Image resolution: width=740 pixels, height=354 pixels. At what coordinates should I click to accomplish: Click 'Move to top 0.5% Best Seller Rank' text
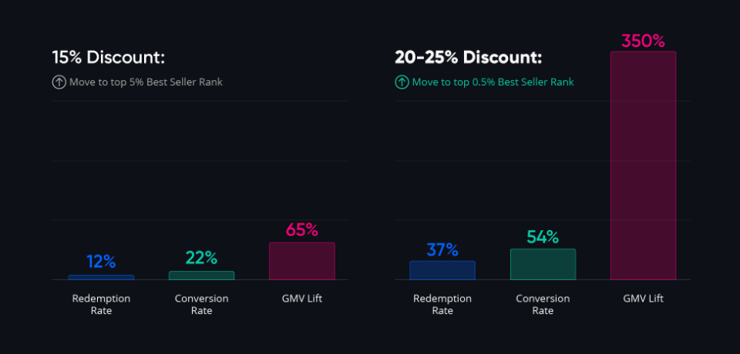tap(493, 82)
